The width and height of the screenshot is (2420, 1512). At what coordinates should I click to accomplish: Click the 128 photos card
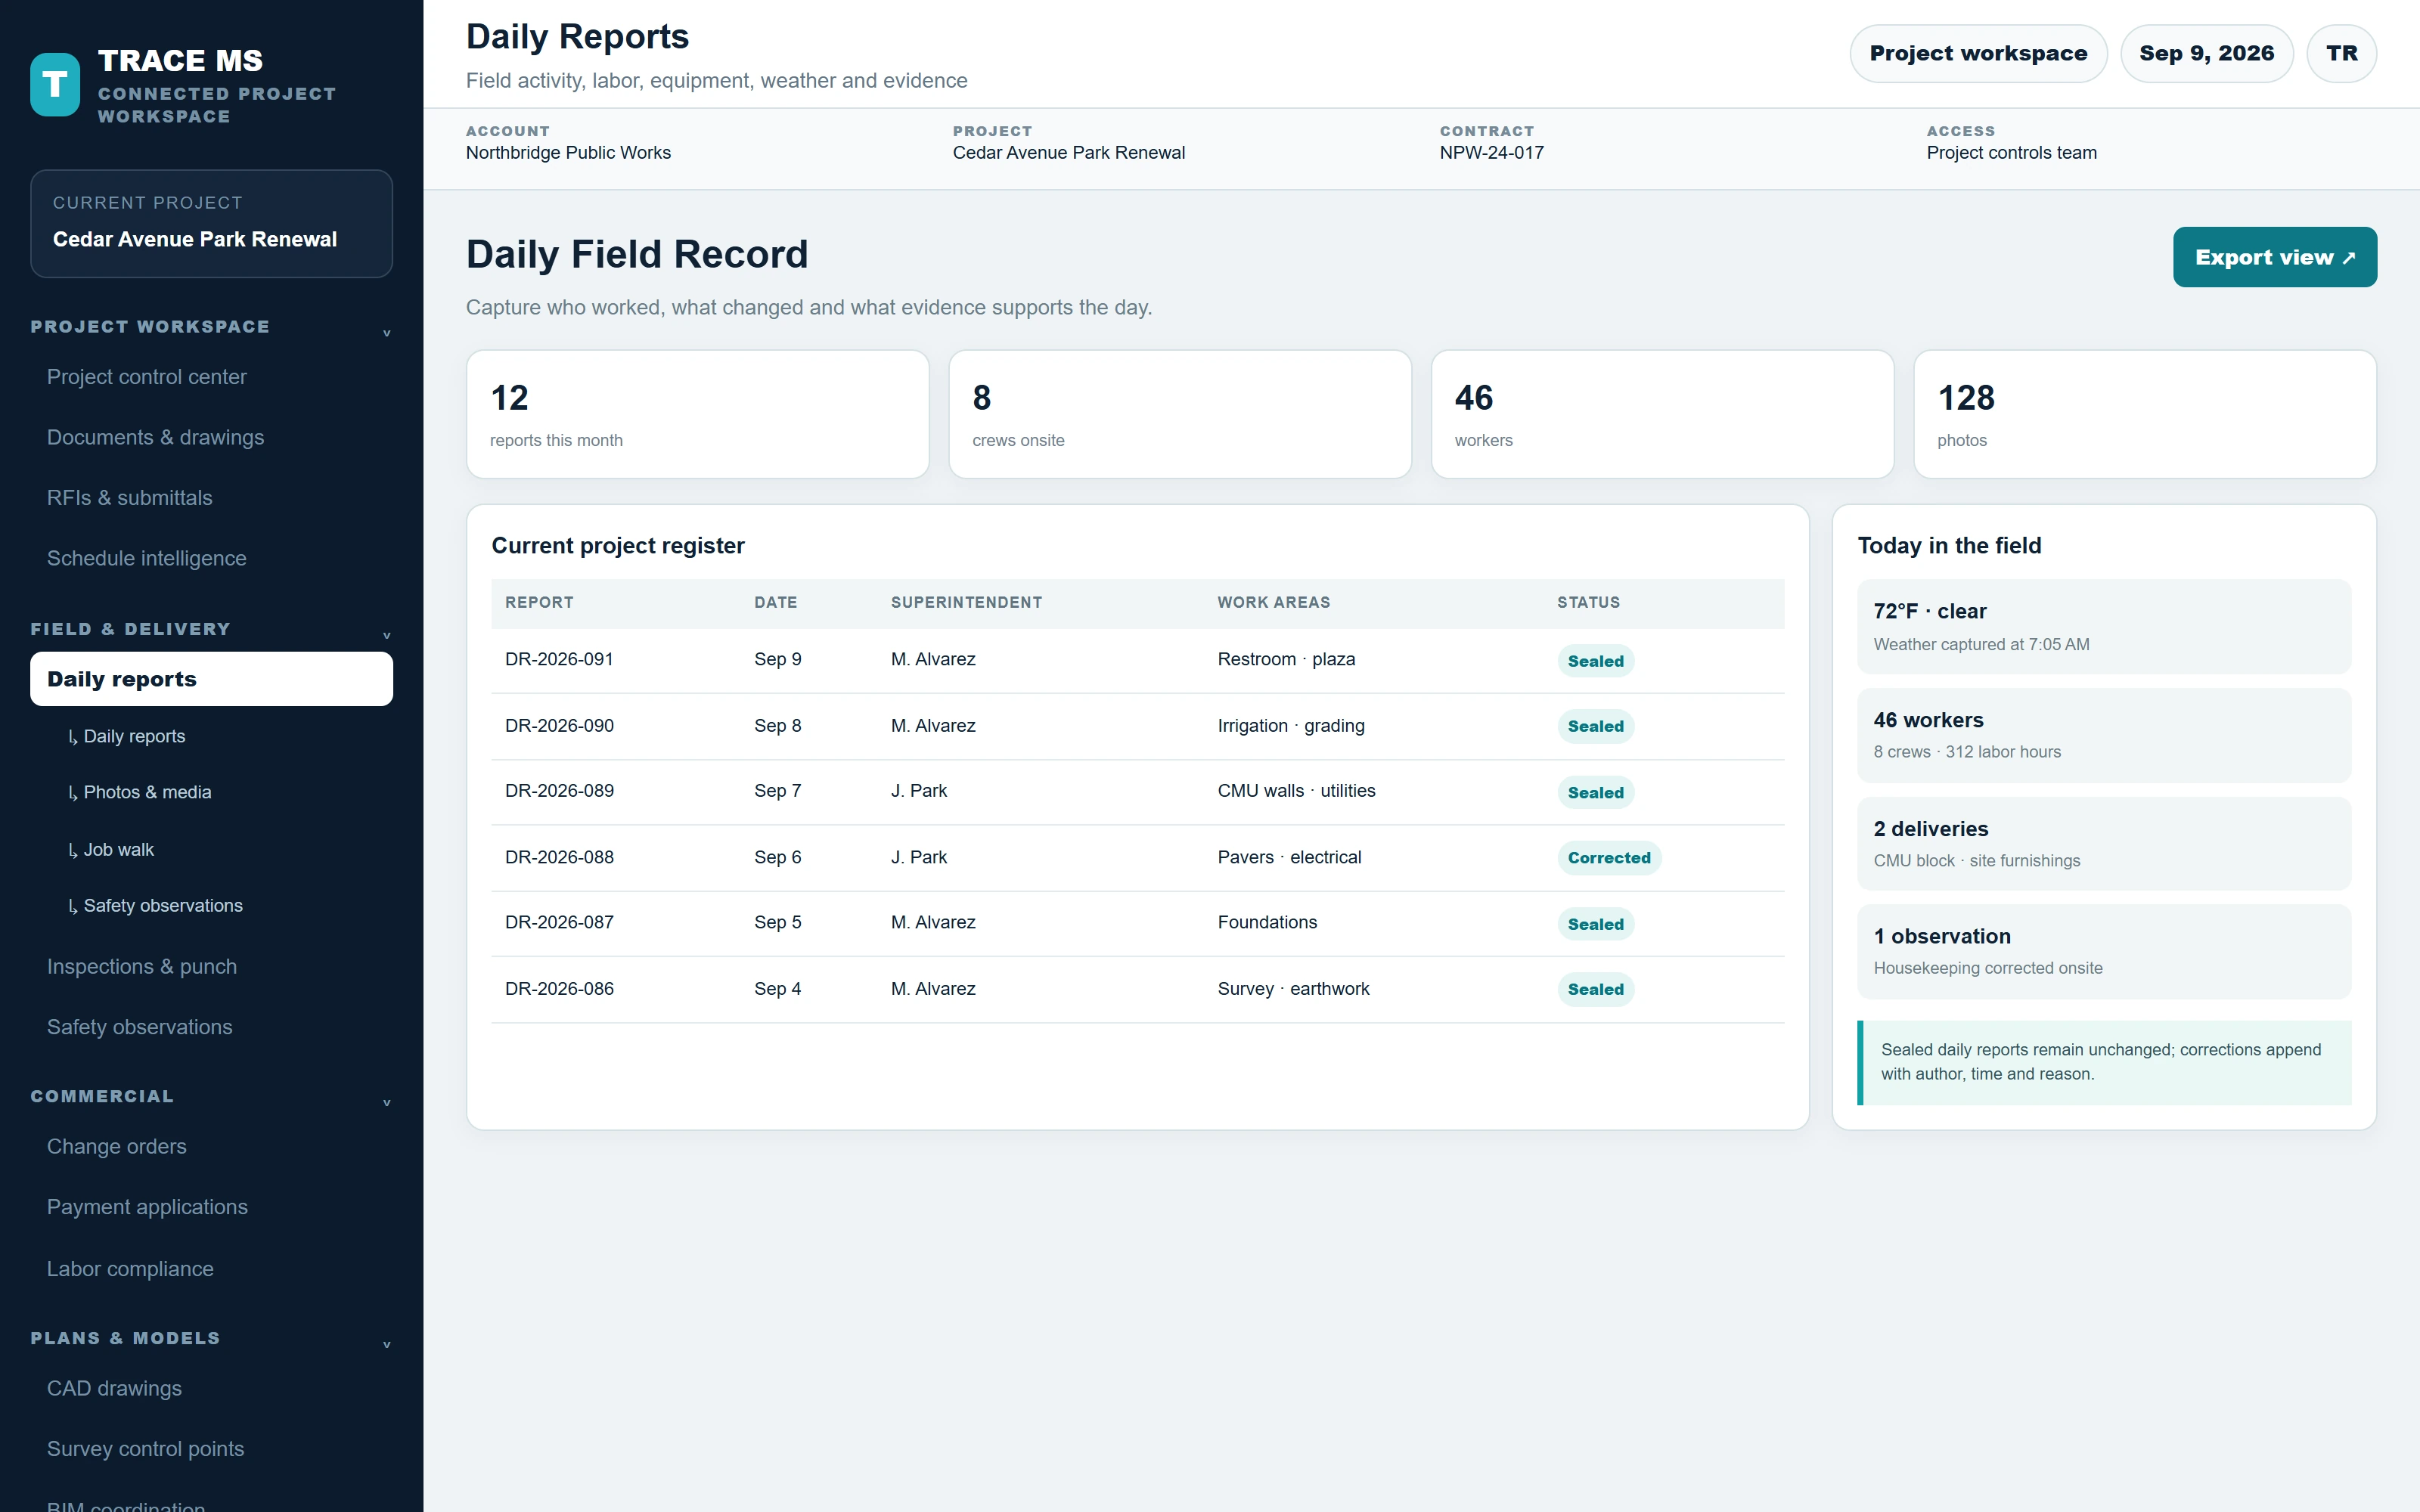pyautogui.click(x=2145, y=414)
